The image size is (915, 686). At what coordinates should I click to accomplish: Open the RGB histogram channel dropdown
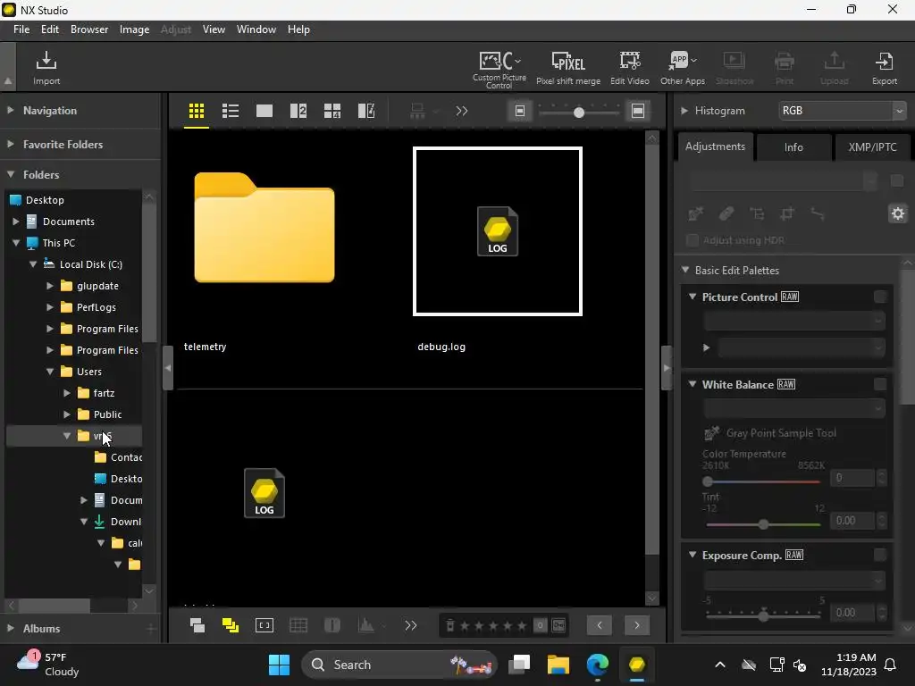(842, 110)
